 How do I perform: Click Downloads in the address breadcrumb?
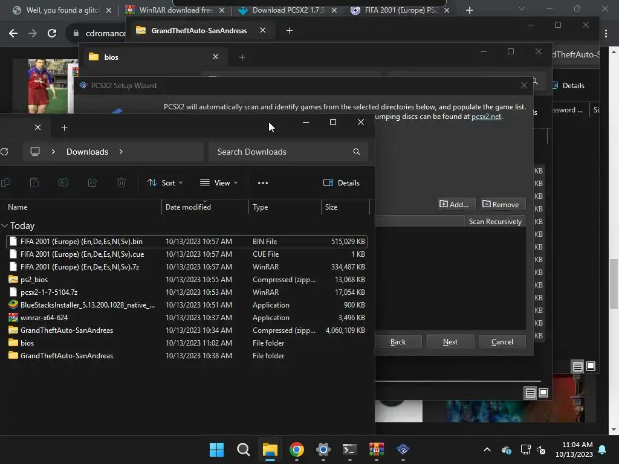(87, 152)
